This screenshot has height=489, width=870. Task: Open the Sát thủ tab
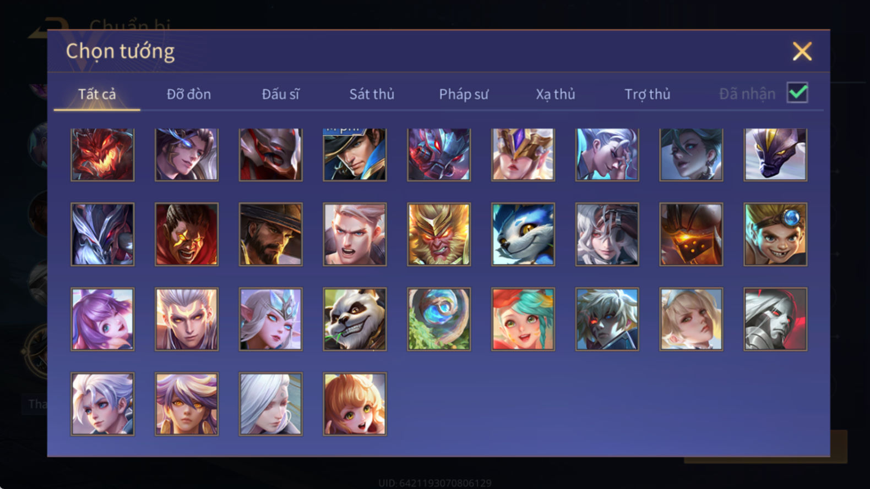(372, 94)
